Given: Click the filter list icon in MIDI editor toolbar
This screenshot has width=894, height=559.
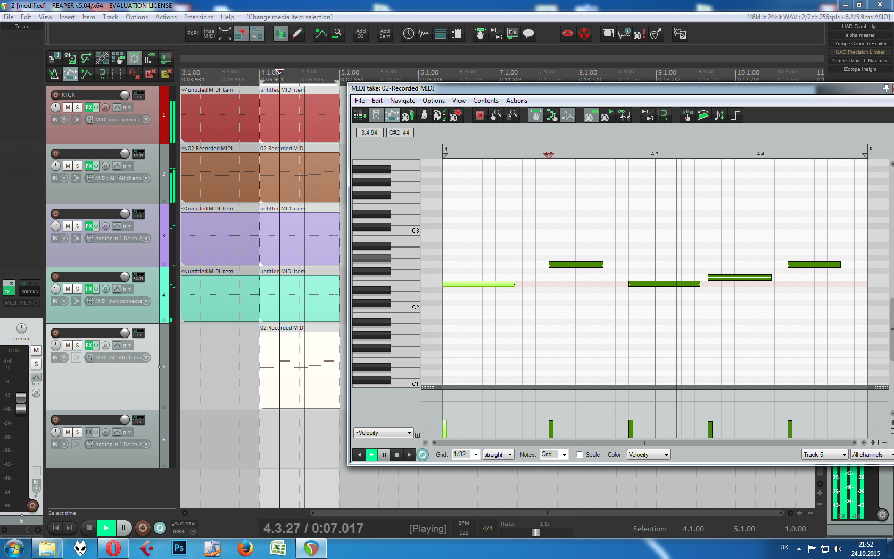Looking at the screenshot, I should 360,115.
